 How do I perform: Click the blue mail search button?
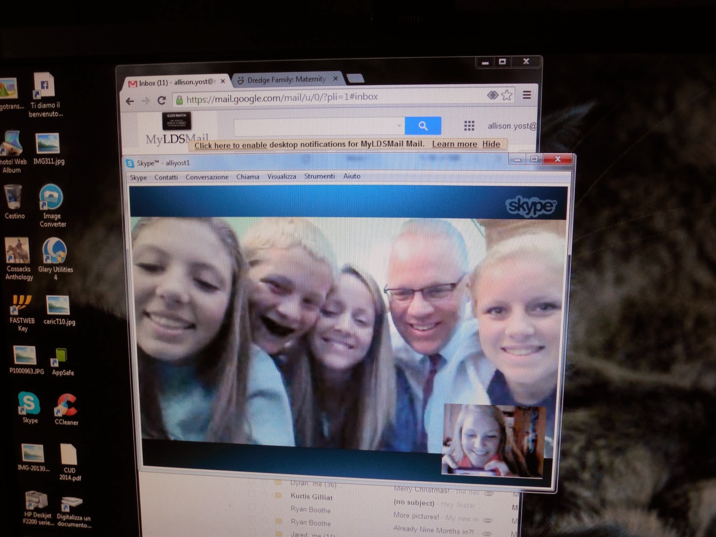423,126
